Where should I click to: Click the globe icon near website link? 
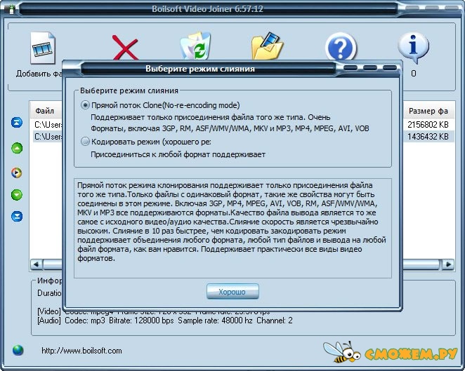tap(18, 350)
